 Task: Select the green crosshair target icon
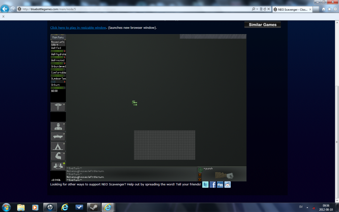[x=200, y=170]
